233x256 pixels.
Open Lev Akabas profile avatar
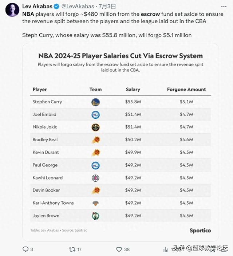(12, 9)
